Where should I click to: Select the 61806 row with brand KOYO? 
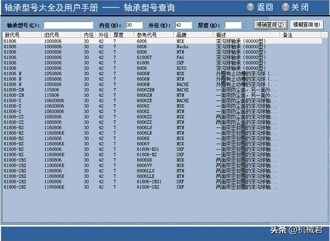103,68
